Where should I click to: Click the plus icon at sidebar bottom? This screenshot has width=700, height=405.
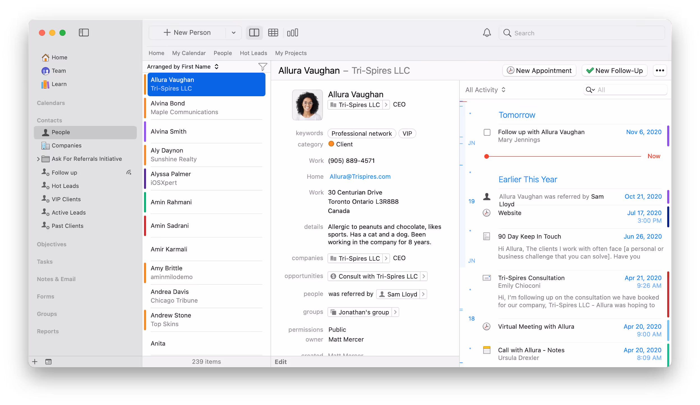pyautogui.click(x=35, y=362)
